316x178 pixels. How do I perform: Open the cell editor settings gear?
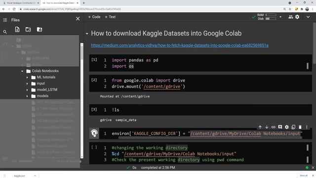286,127
